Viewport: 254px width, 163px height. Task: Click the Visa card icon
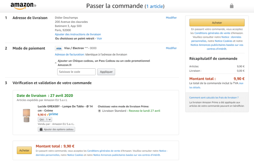coord(58,48)
